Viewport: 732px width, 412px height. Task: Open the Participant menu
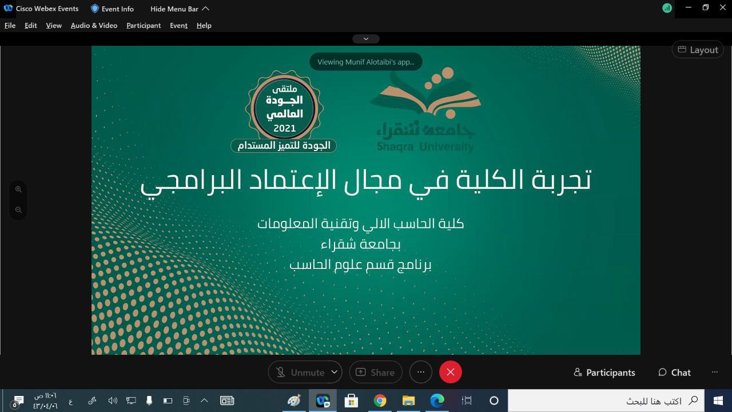pos(144,26)
